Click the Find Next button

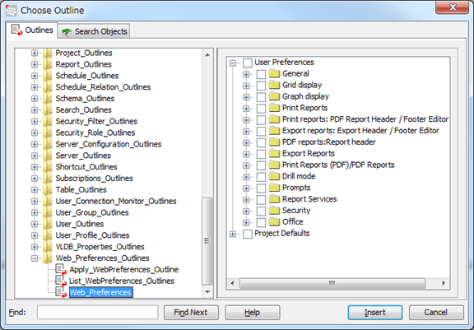191,313
